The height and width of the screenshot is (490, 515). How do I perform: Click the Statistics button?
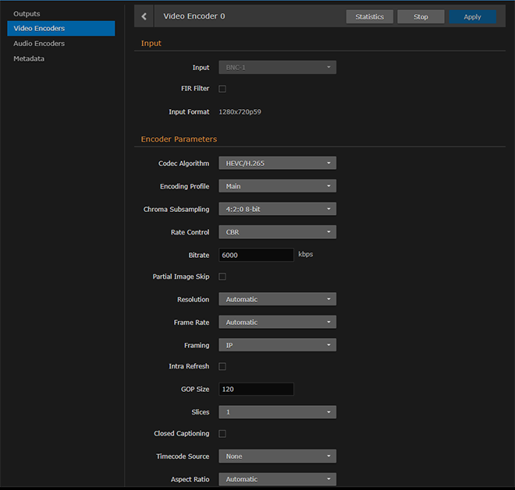(x=369, y=16)
